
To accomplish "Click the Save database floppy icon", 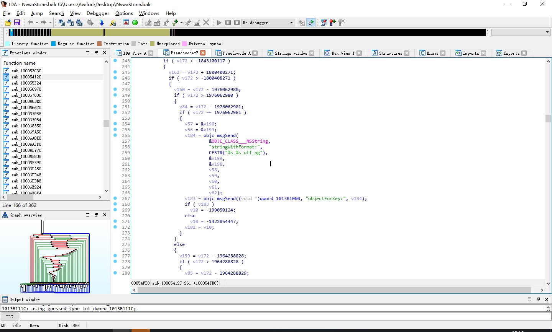I will pyautogui.click(x=17, y=23).
